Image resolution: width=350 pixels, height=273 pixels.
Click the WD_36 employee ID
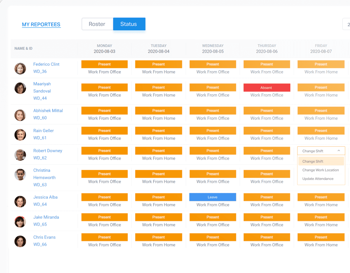pos(40,71)
